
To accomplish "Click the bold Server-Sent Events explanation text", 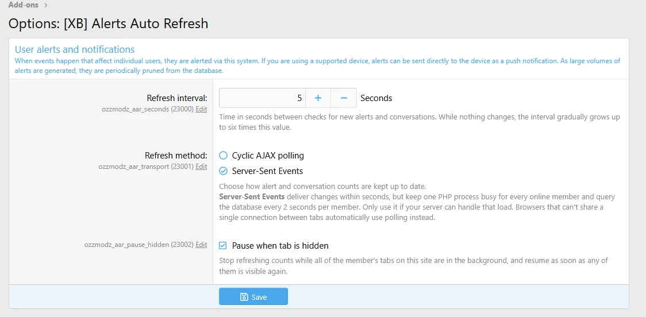I will coord(252,196).
